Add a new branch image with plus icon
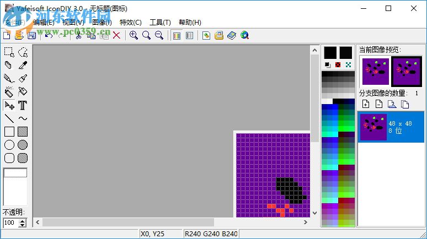427x239 pixels. coord(366,104)
